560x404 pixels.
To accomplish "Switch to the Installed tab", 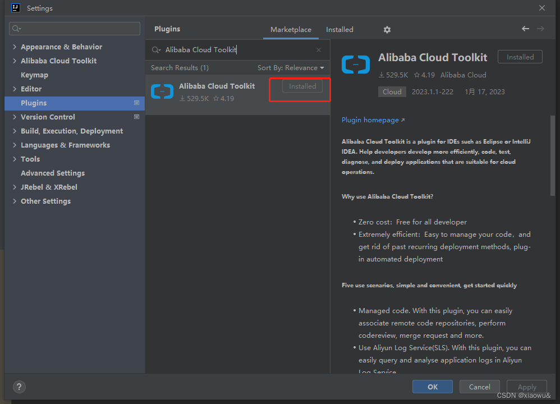I will point(339,29).
